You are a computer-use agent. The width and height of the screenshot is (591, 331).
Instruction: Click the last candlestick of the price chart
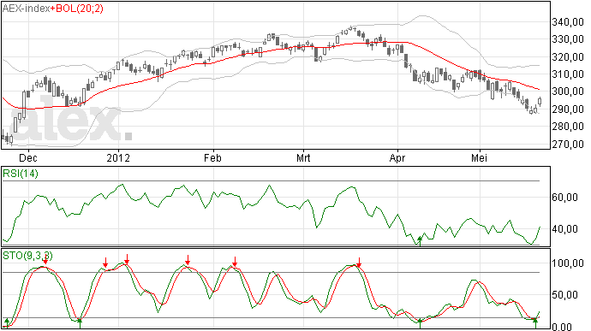coord(540,101)
